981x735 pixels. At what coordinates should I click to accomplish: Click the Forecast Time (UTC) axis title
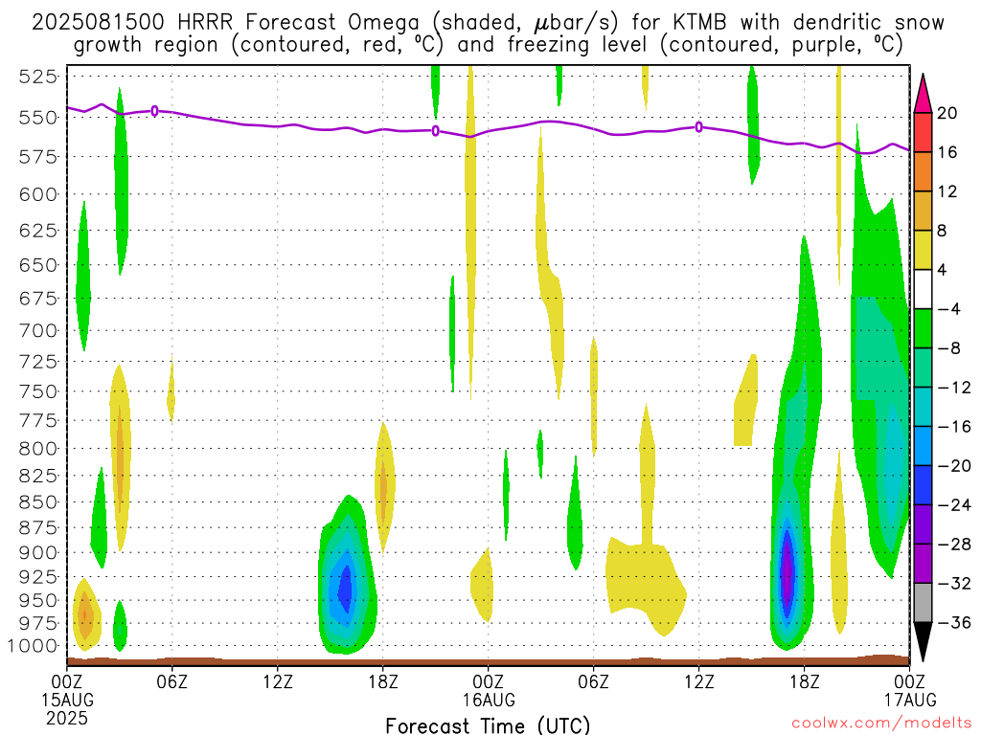(x=488, y=725)
